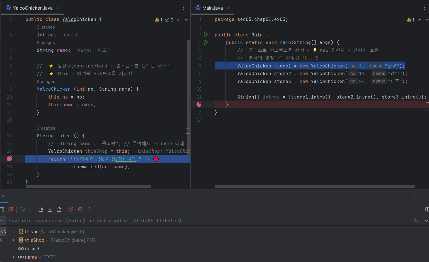Switch to the YalcoChicken.java tab
Image resolution: width=429 pixels, height=262 pixels.
pos(32,8)
